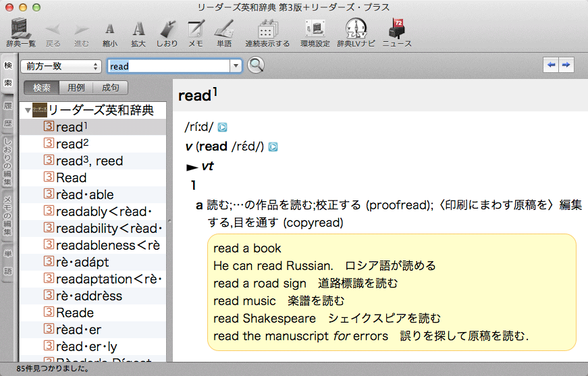Go to next entry with right arrow
Viewport: 588px width, 376px height.
pyautogui.click(x=566, y=65)
